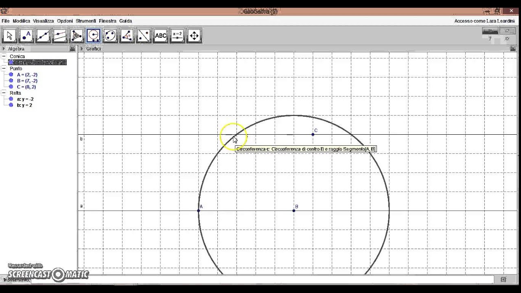The image size is (521, 293).
Task: Select the Parallel line tool
Action: click(x=60, y=36)
